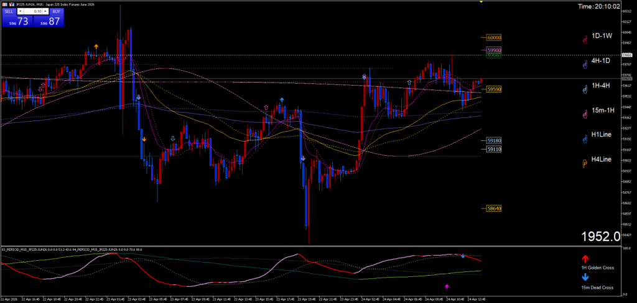Click the blue H1Line hand icon
Image resolution: width=637 pixels, height=303 pixels.
(x=585, y=138)
